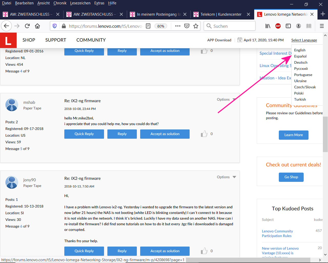Click Go Shop button

tap(291, 177)
